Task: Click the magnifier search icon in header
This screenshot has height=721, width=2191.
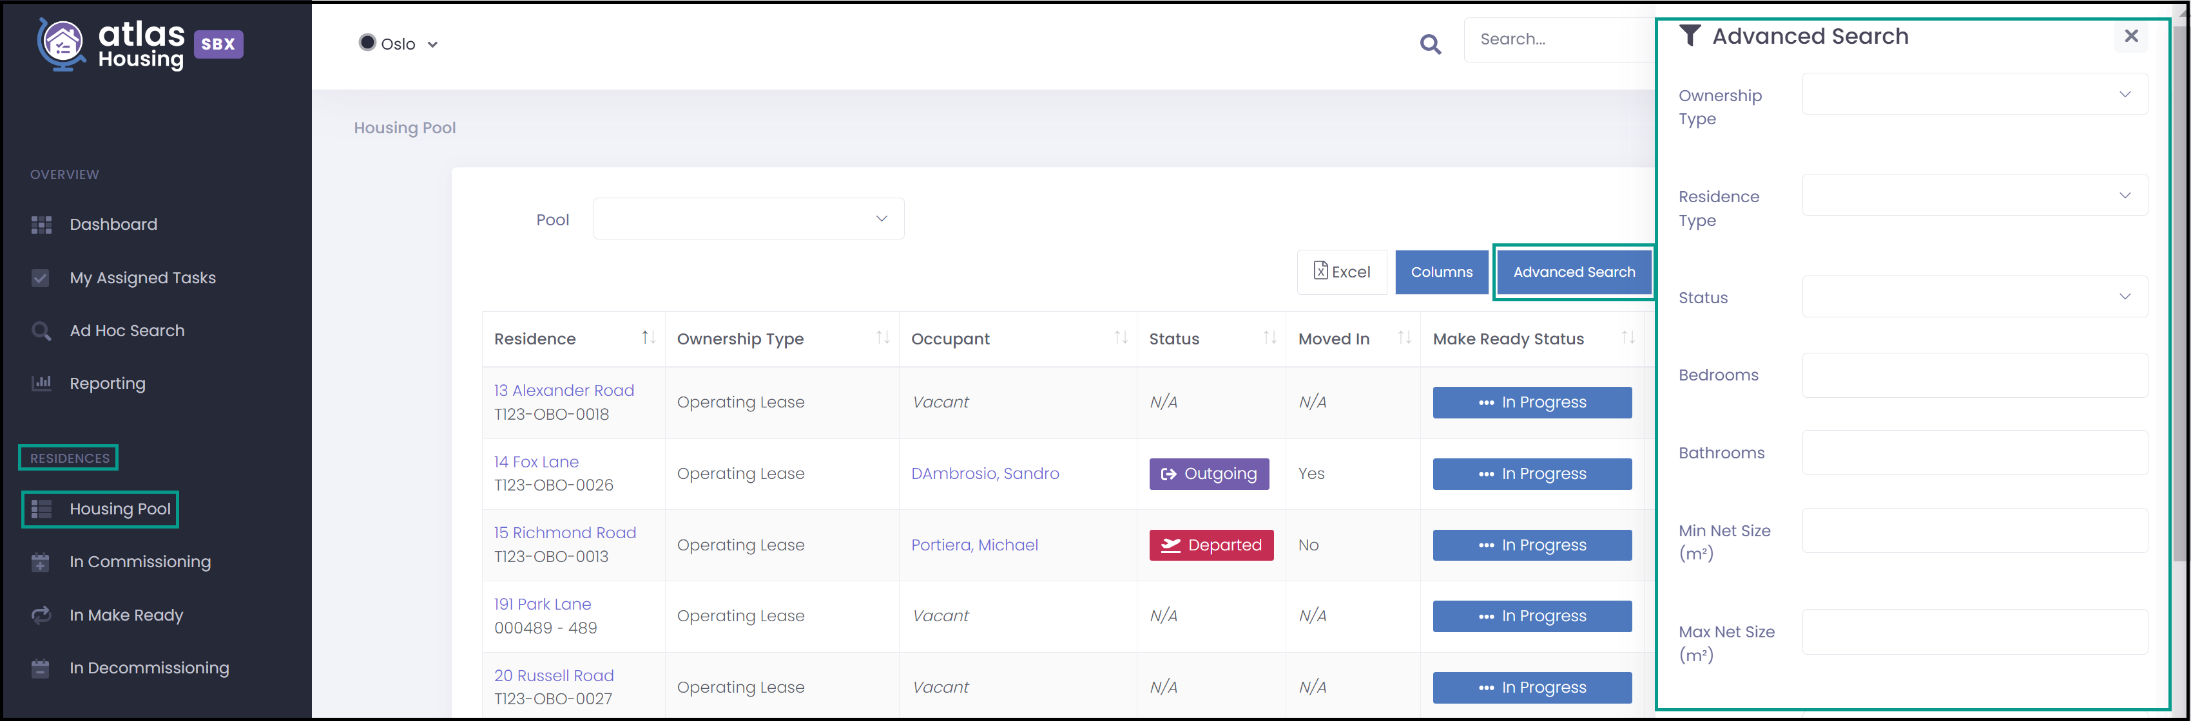Action: point(1430,44)
